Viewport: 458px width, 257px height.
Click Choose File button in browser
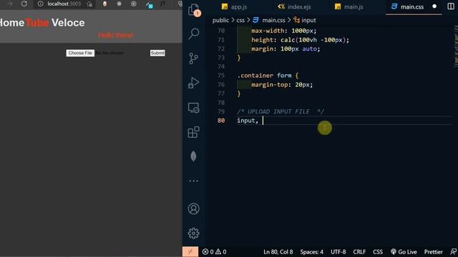click(80, 53)
